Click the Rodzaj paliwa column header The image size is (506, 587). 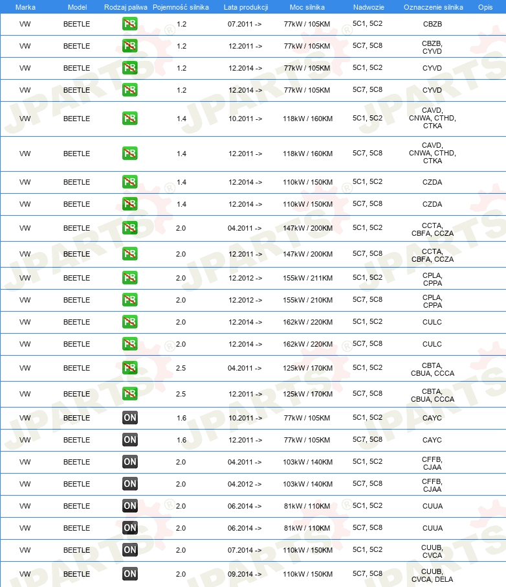126,7
